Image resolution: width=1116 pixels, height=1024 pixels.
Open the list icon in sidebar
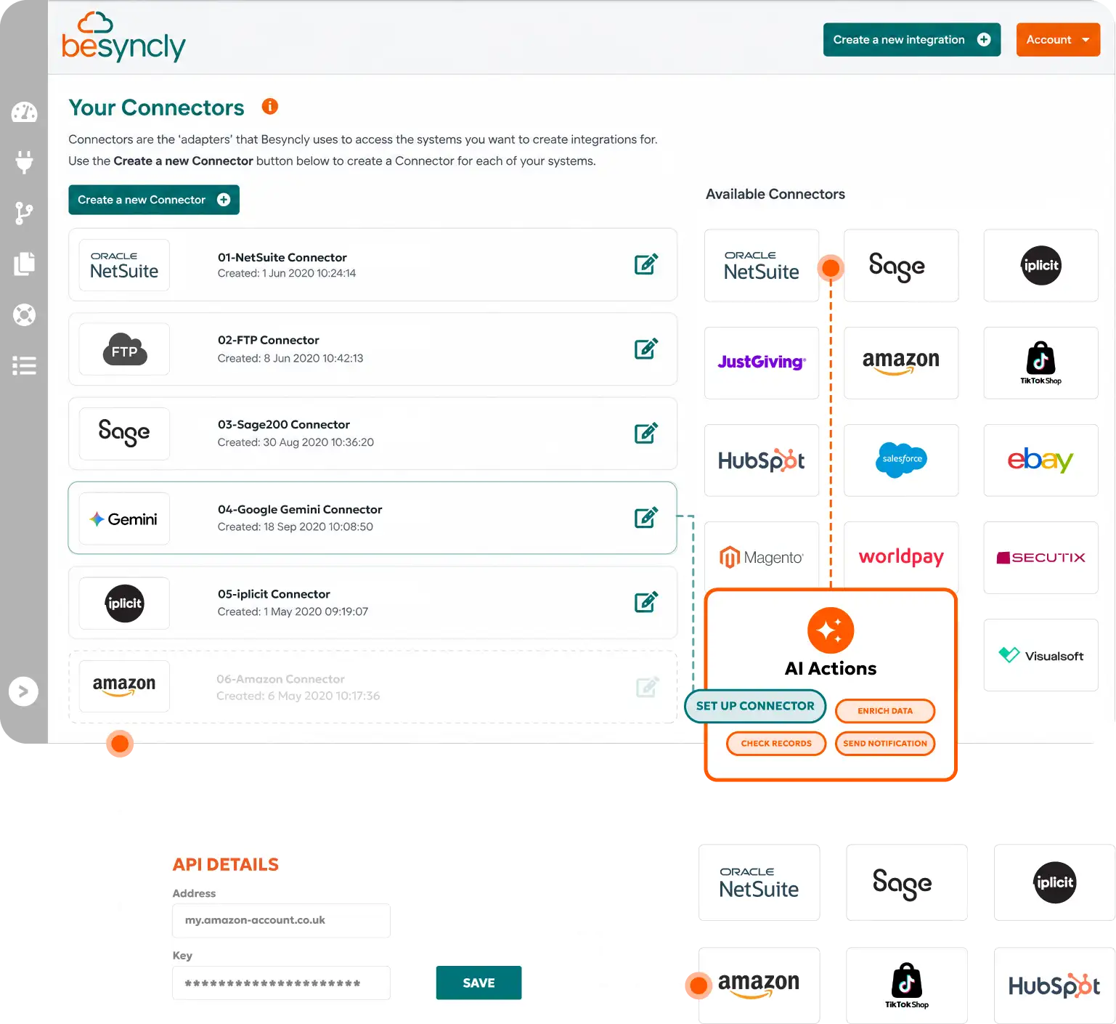pos(24,365)
